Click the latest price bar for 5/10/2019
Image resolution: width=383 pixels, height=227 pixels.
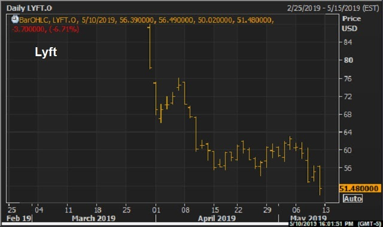pos(320,180)
